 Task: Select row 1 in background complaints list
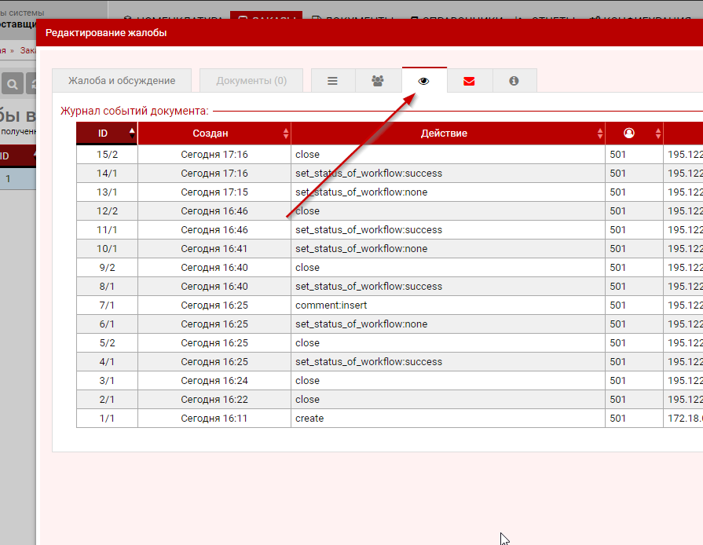click(x=9, y=179)
